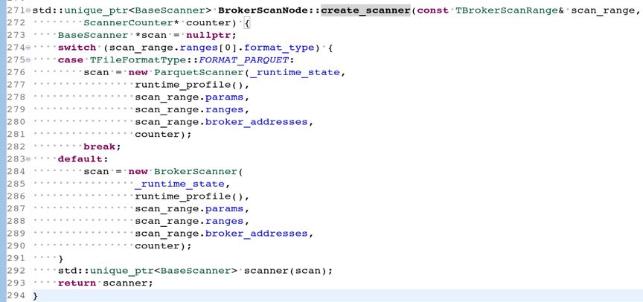Click broker_addresses field on line 289

click(x=256, y=234)
